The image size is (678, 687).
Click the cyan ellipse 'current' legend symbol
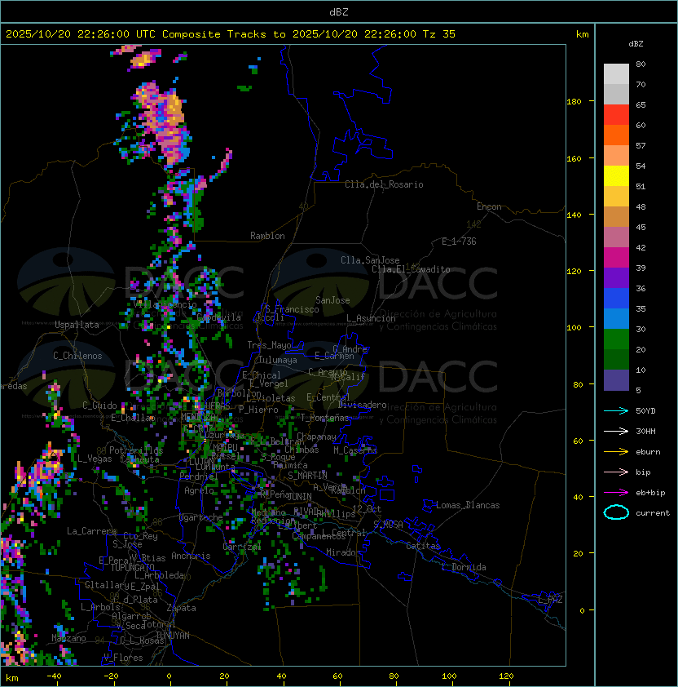coord(616,512)
